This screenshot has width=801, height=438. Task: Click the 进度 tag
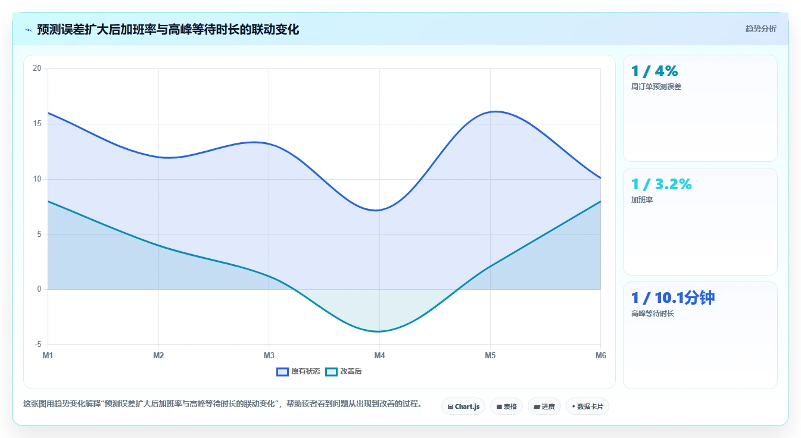point(544,406)
